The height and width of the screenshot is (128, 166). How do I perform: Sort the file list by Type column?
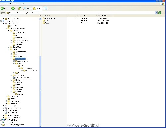click(88, 16)
